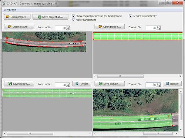
Task: Open the Language menu
Action: (10, 10)
